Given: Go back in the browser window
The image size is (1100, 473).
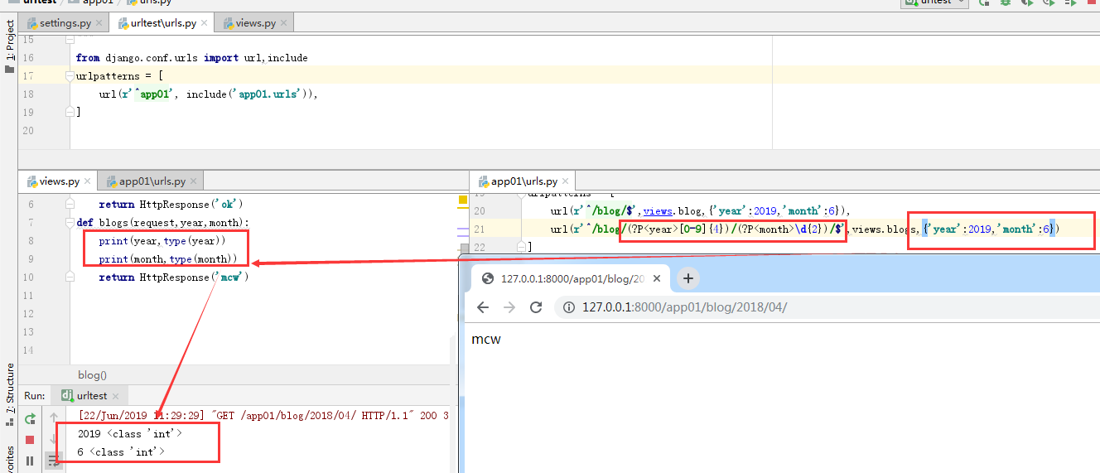Looking at the screenshot, I should (483, 307).
